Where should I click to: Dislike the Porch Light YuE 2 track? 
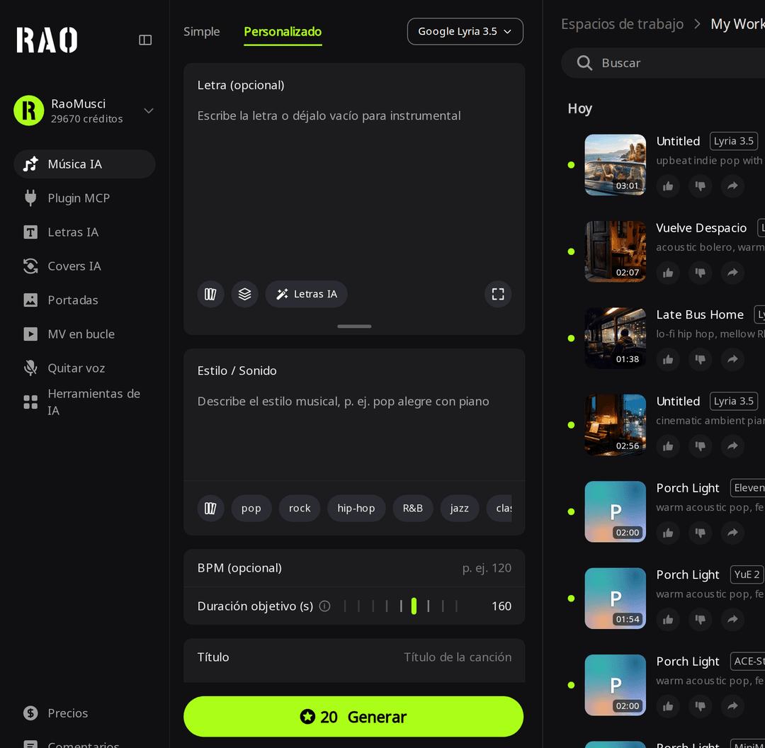pos(700,620)
